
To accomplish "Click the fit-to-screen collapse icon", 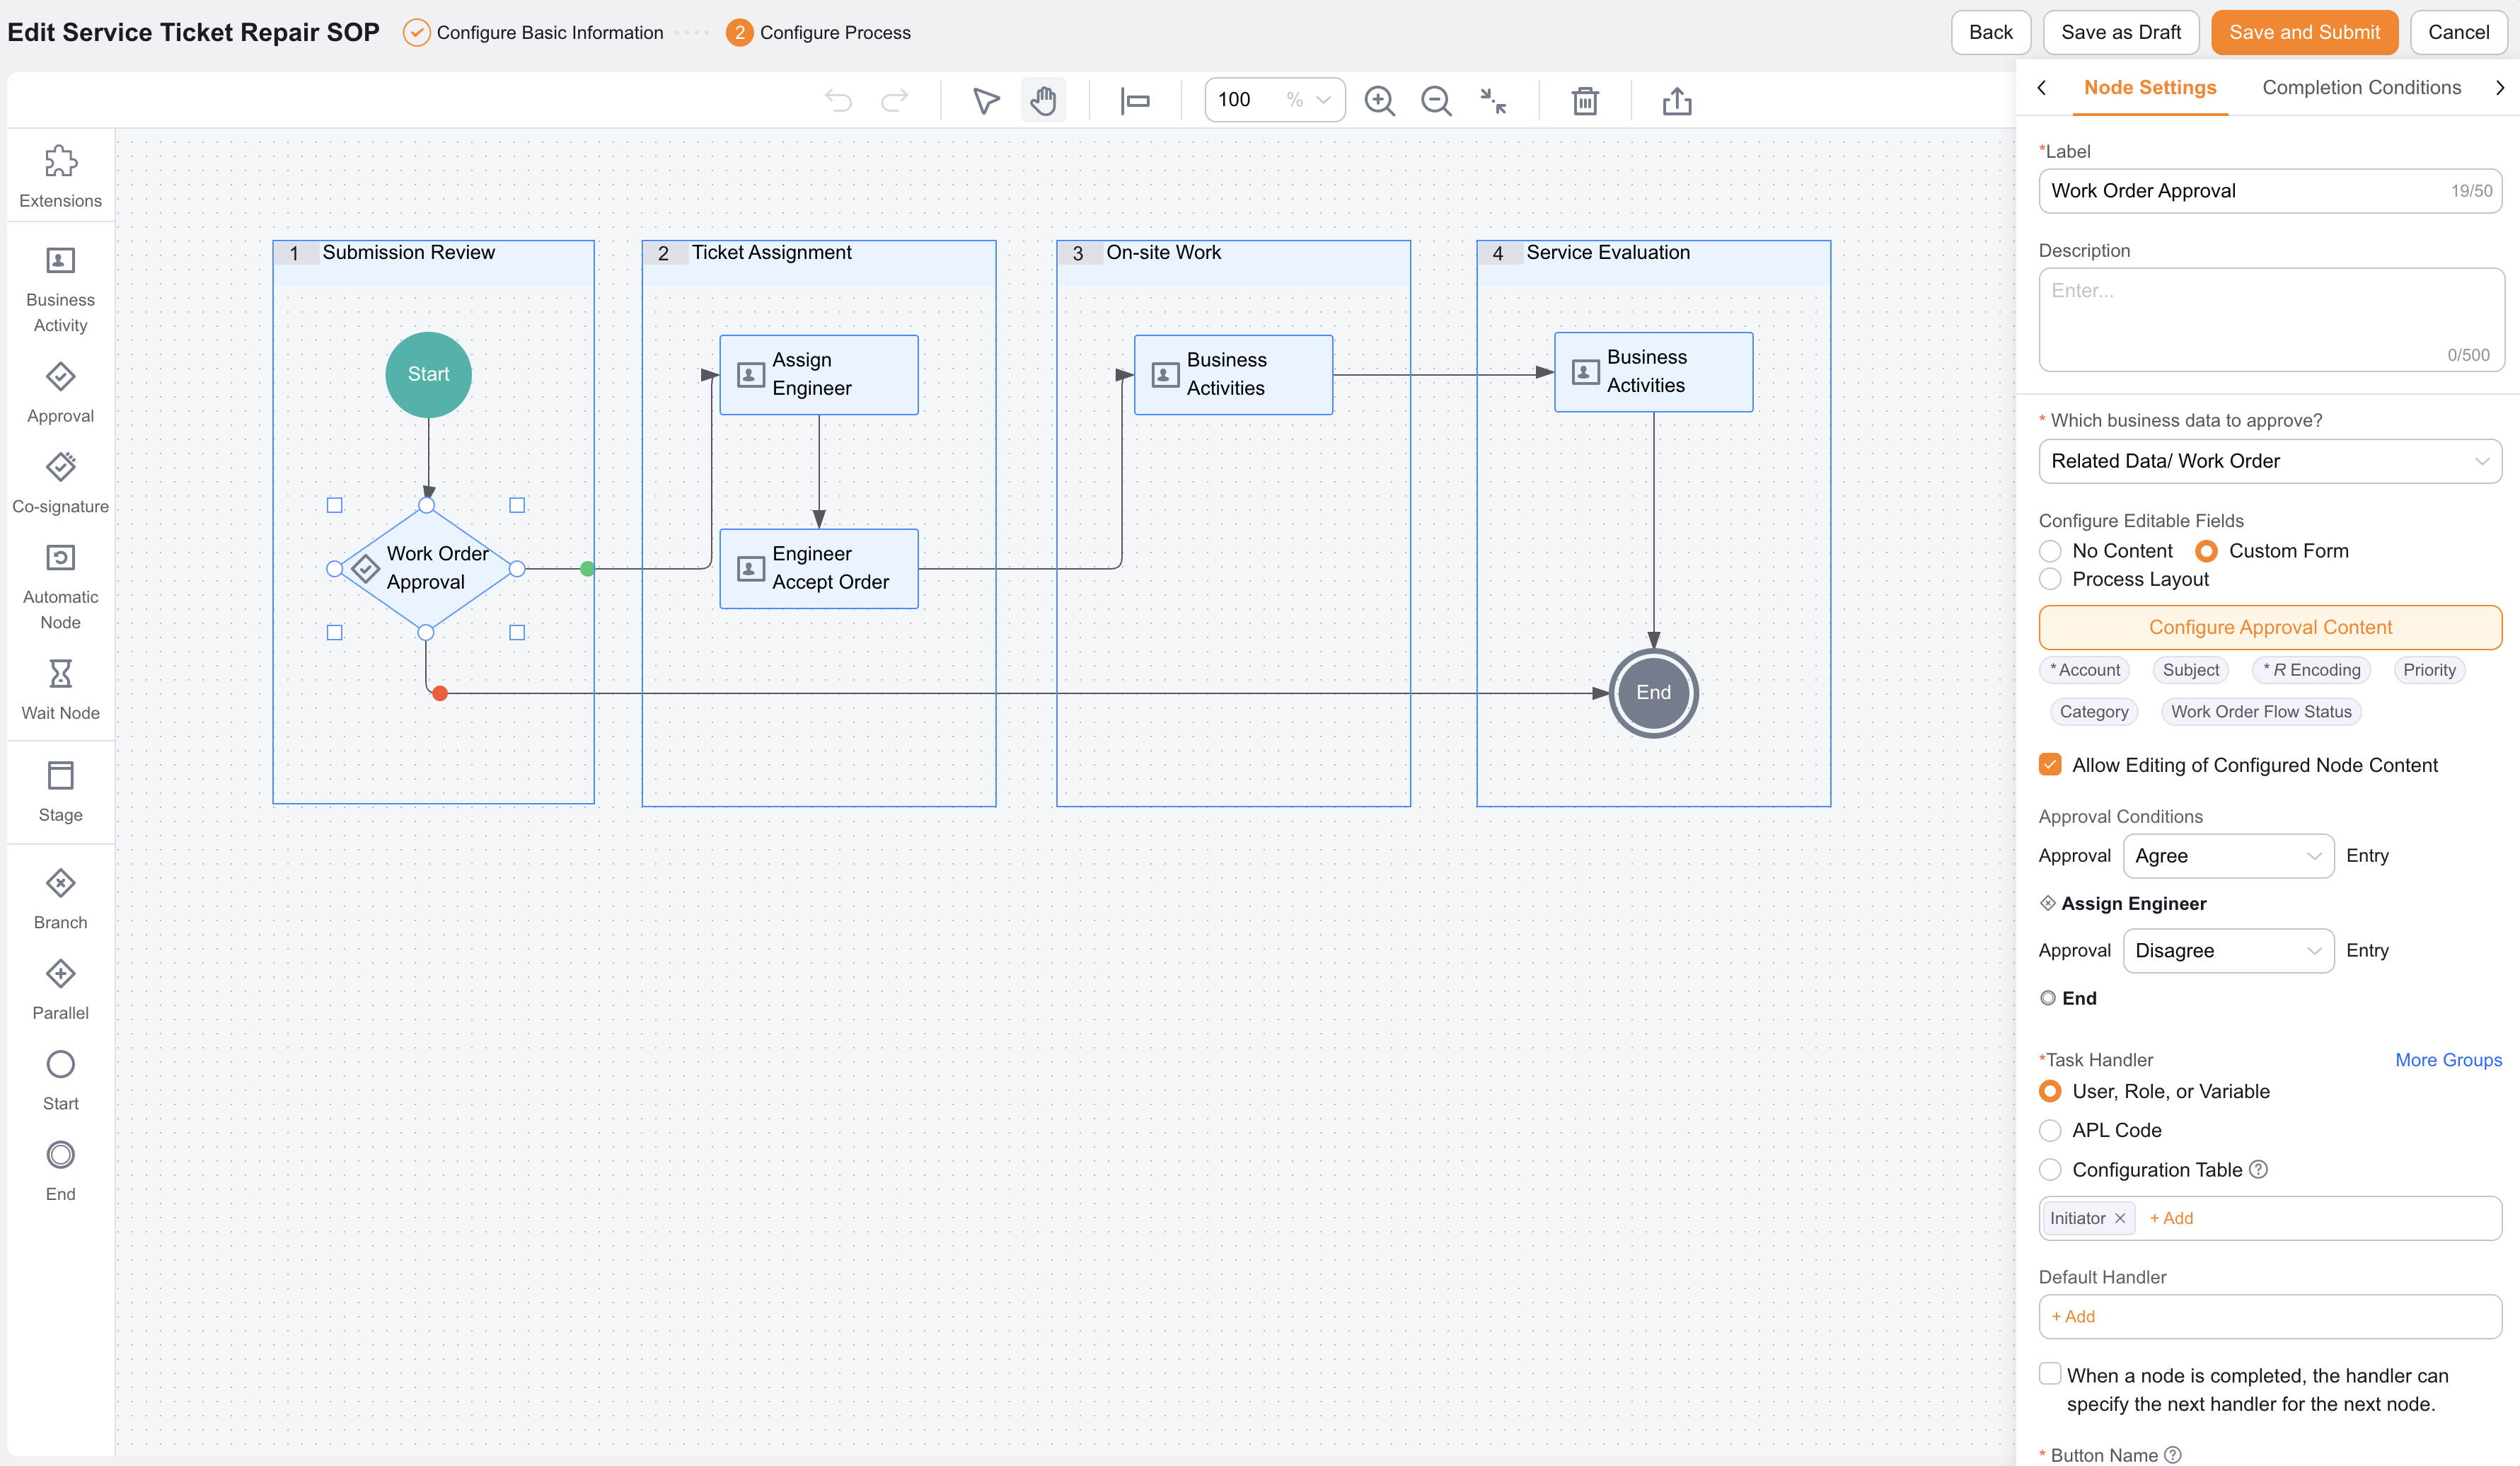I will pyautogui.click(x=1493, y=100).
